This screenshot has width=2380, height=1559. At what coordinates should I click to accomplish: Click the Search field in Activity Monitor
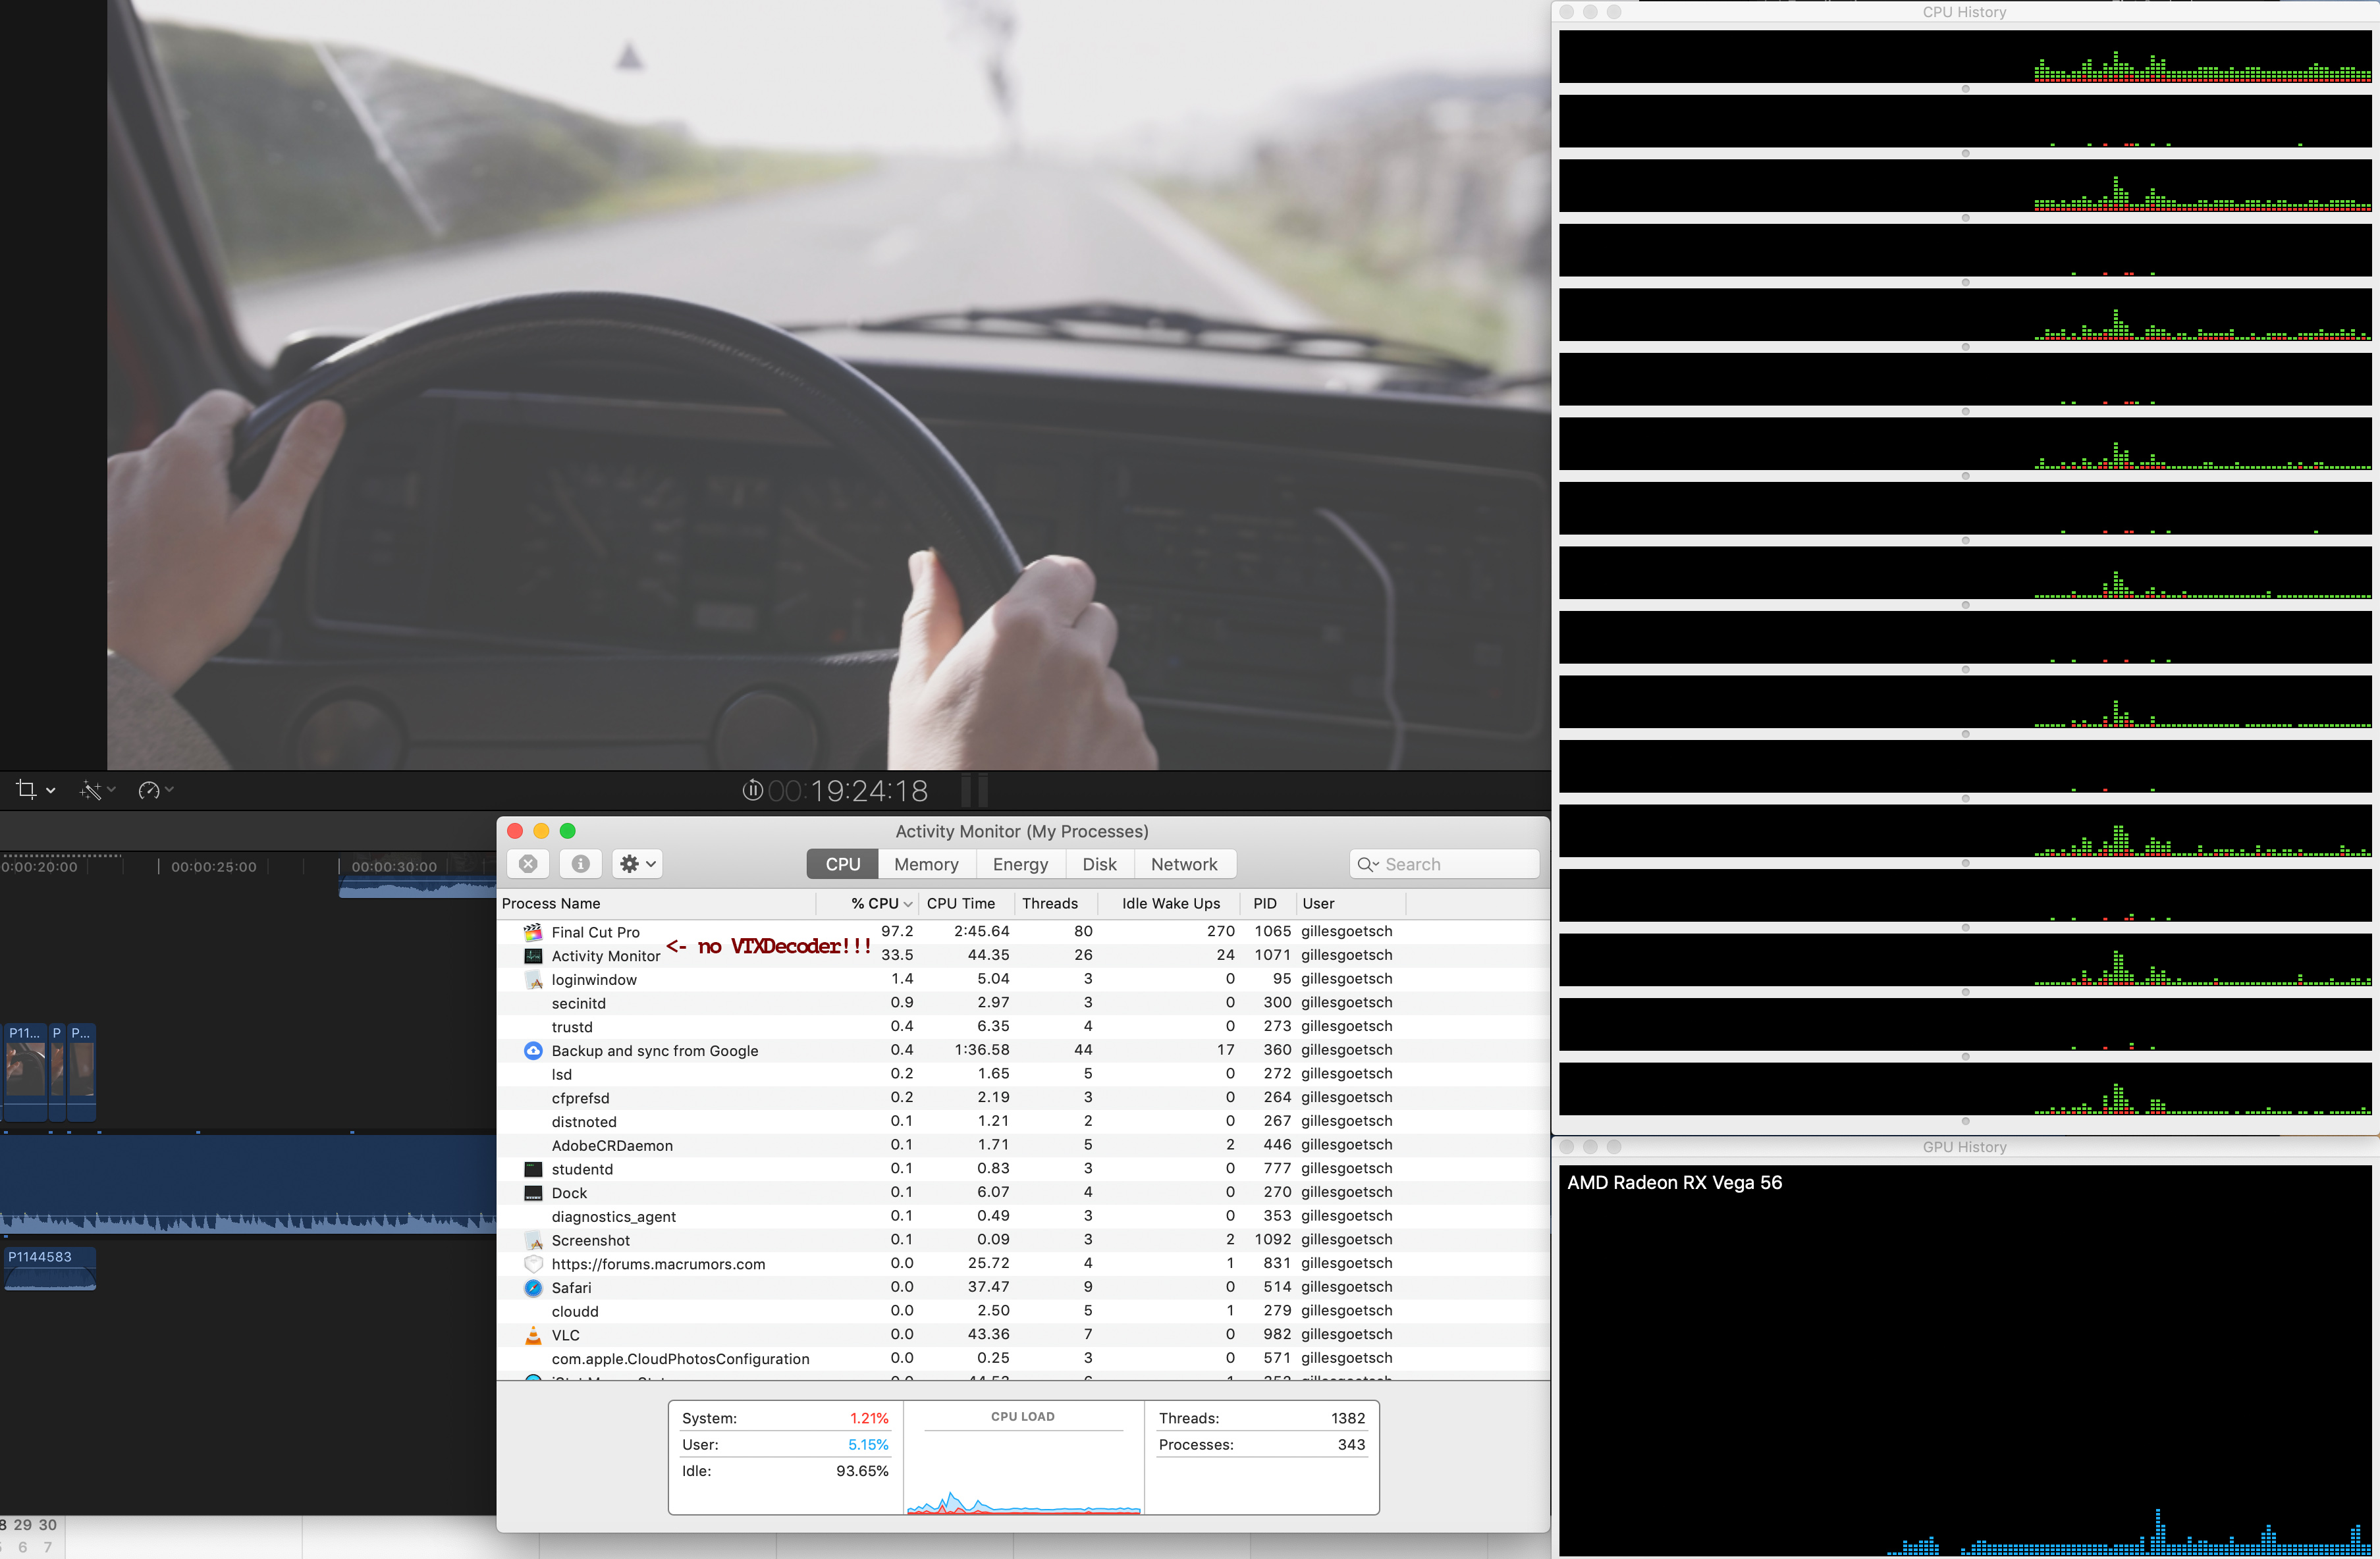(x=1455, y=864)
